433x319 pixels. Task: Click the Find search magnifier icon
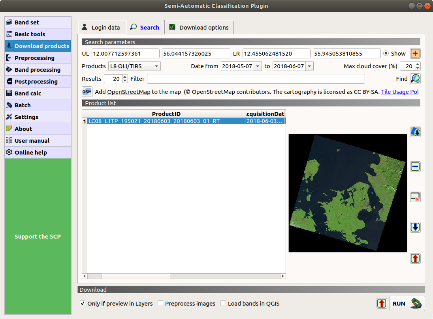click(415, 78)
